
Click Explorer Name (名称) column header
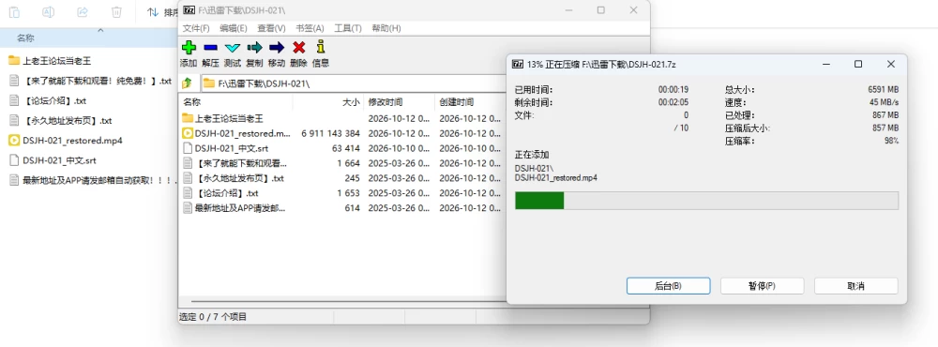point(25,38)
